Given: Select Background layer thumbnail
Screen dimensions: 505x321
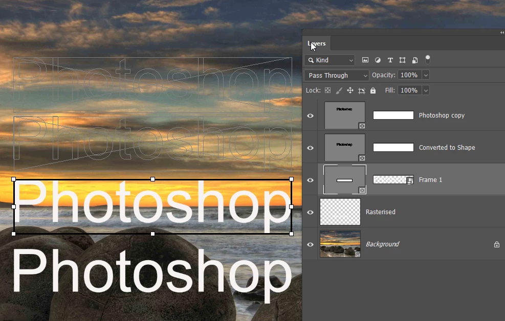Looking at the screenshot, I should pyautogui.click(x=340, y=244).
